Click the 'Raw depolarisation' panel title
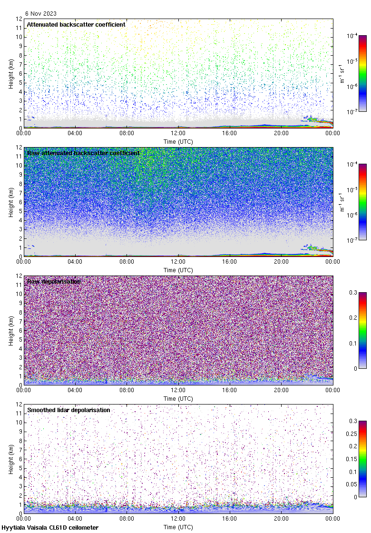This screenshot has height=533, width=371. 54,281
